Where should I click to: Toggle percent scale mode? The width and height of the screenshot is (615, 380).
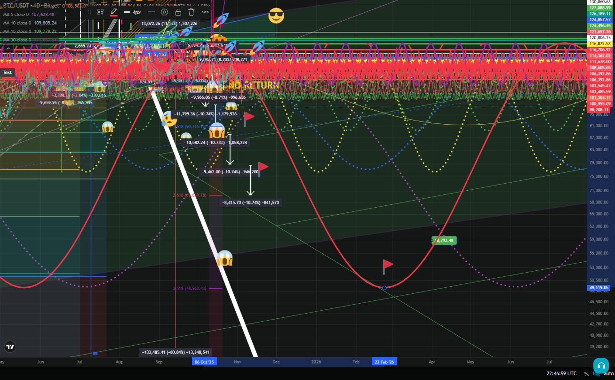(586, 374)
